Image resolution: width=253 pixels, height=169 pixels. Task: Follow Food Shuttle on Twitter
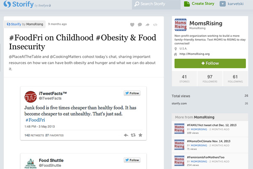tap(132, 160)
